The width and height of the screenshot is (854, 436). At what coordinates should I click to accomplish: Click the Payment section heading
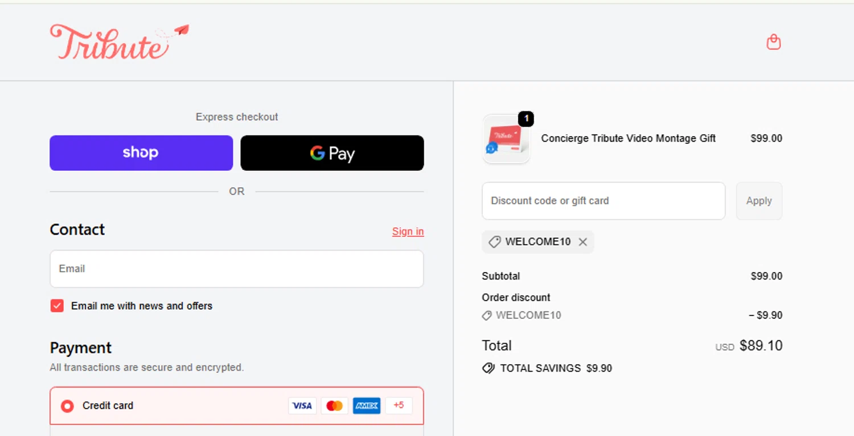pyautogui.click(x=81, y=348)
